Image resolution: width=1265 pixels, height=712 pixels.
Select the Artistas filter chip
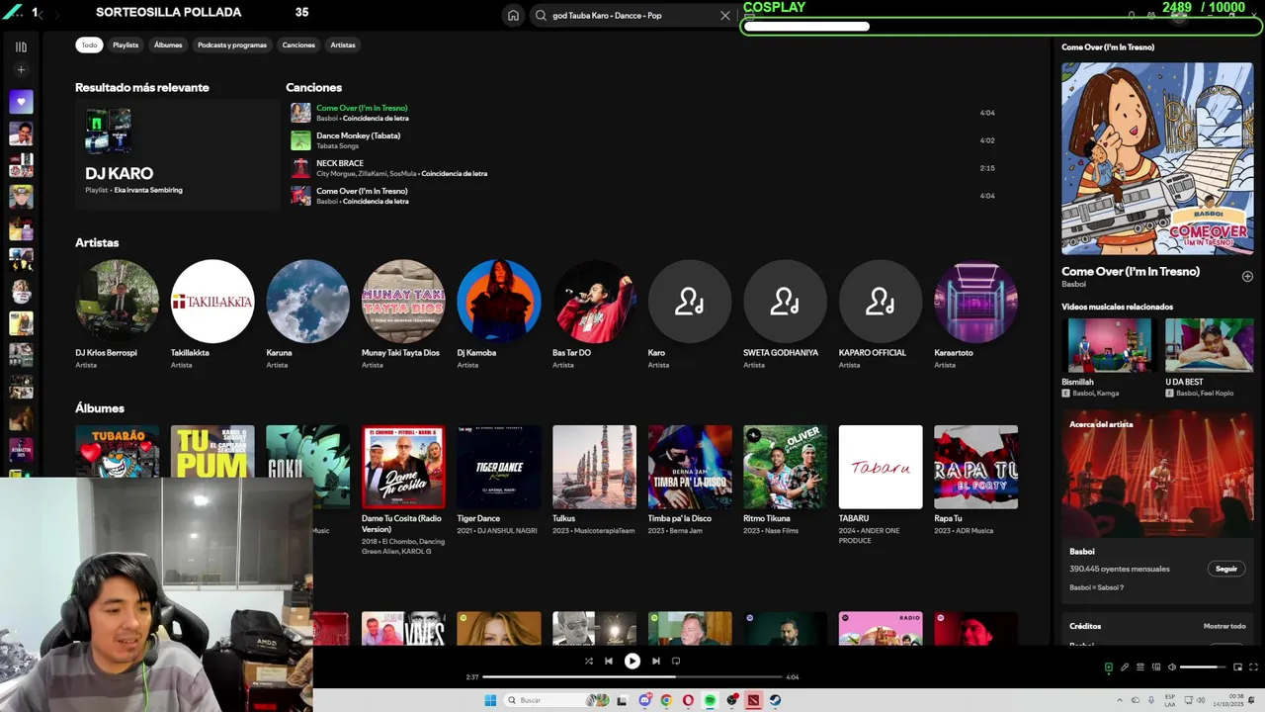(343, 44)
